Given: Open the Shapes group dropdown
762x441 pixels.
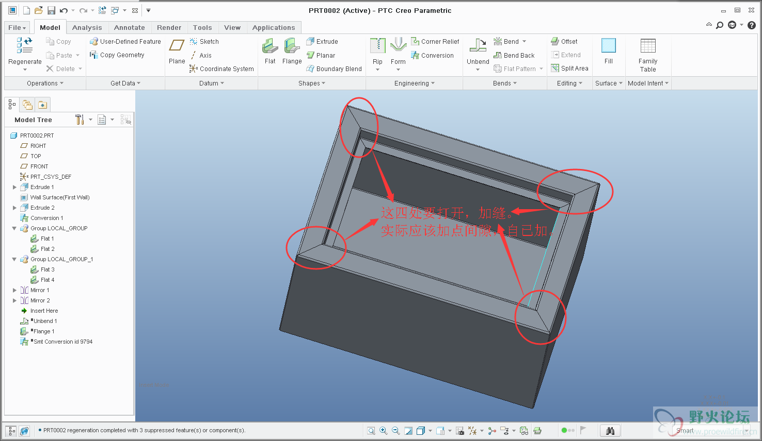Looking at the screenshot, I should pyautogui.click(x=312, y=83).
